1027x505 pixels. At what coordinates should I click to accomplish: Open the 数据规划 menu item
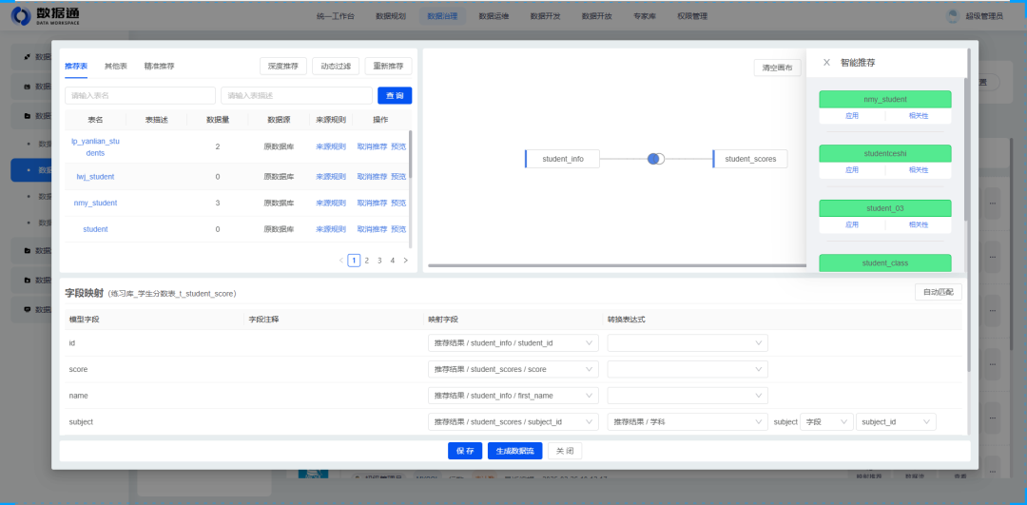point(391,16)
